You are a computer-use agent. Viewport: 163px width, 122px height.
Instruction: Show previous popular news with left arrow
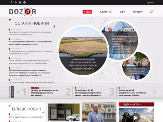(18, 91)
